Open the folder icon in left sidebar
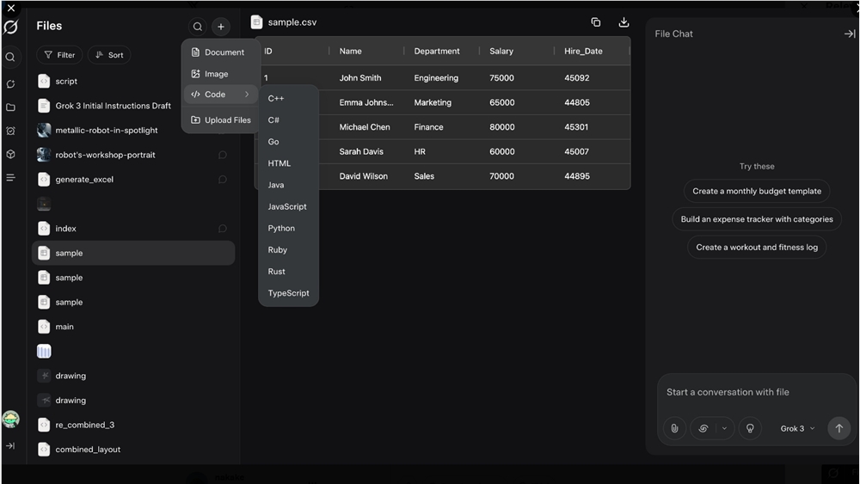Screen dimensions: 860x484 click(x=10, y=107)
